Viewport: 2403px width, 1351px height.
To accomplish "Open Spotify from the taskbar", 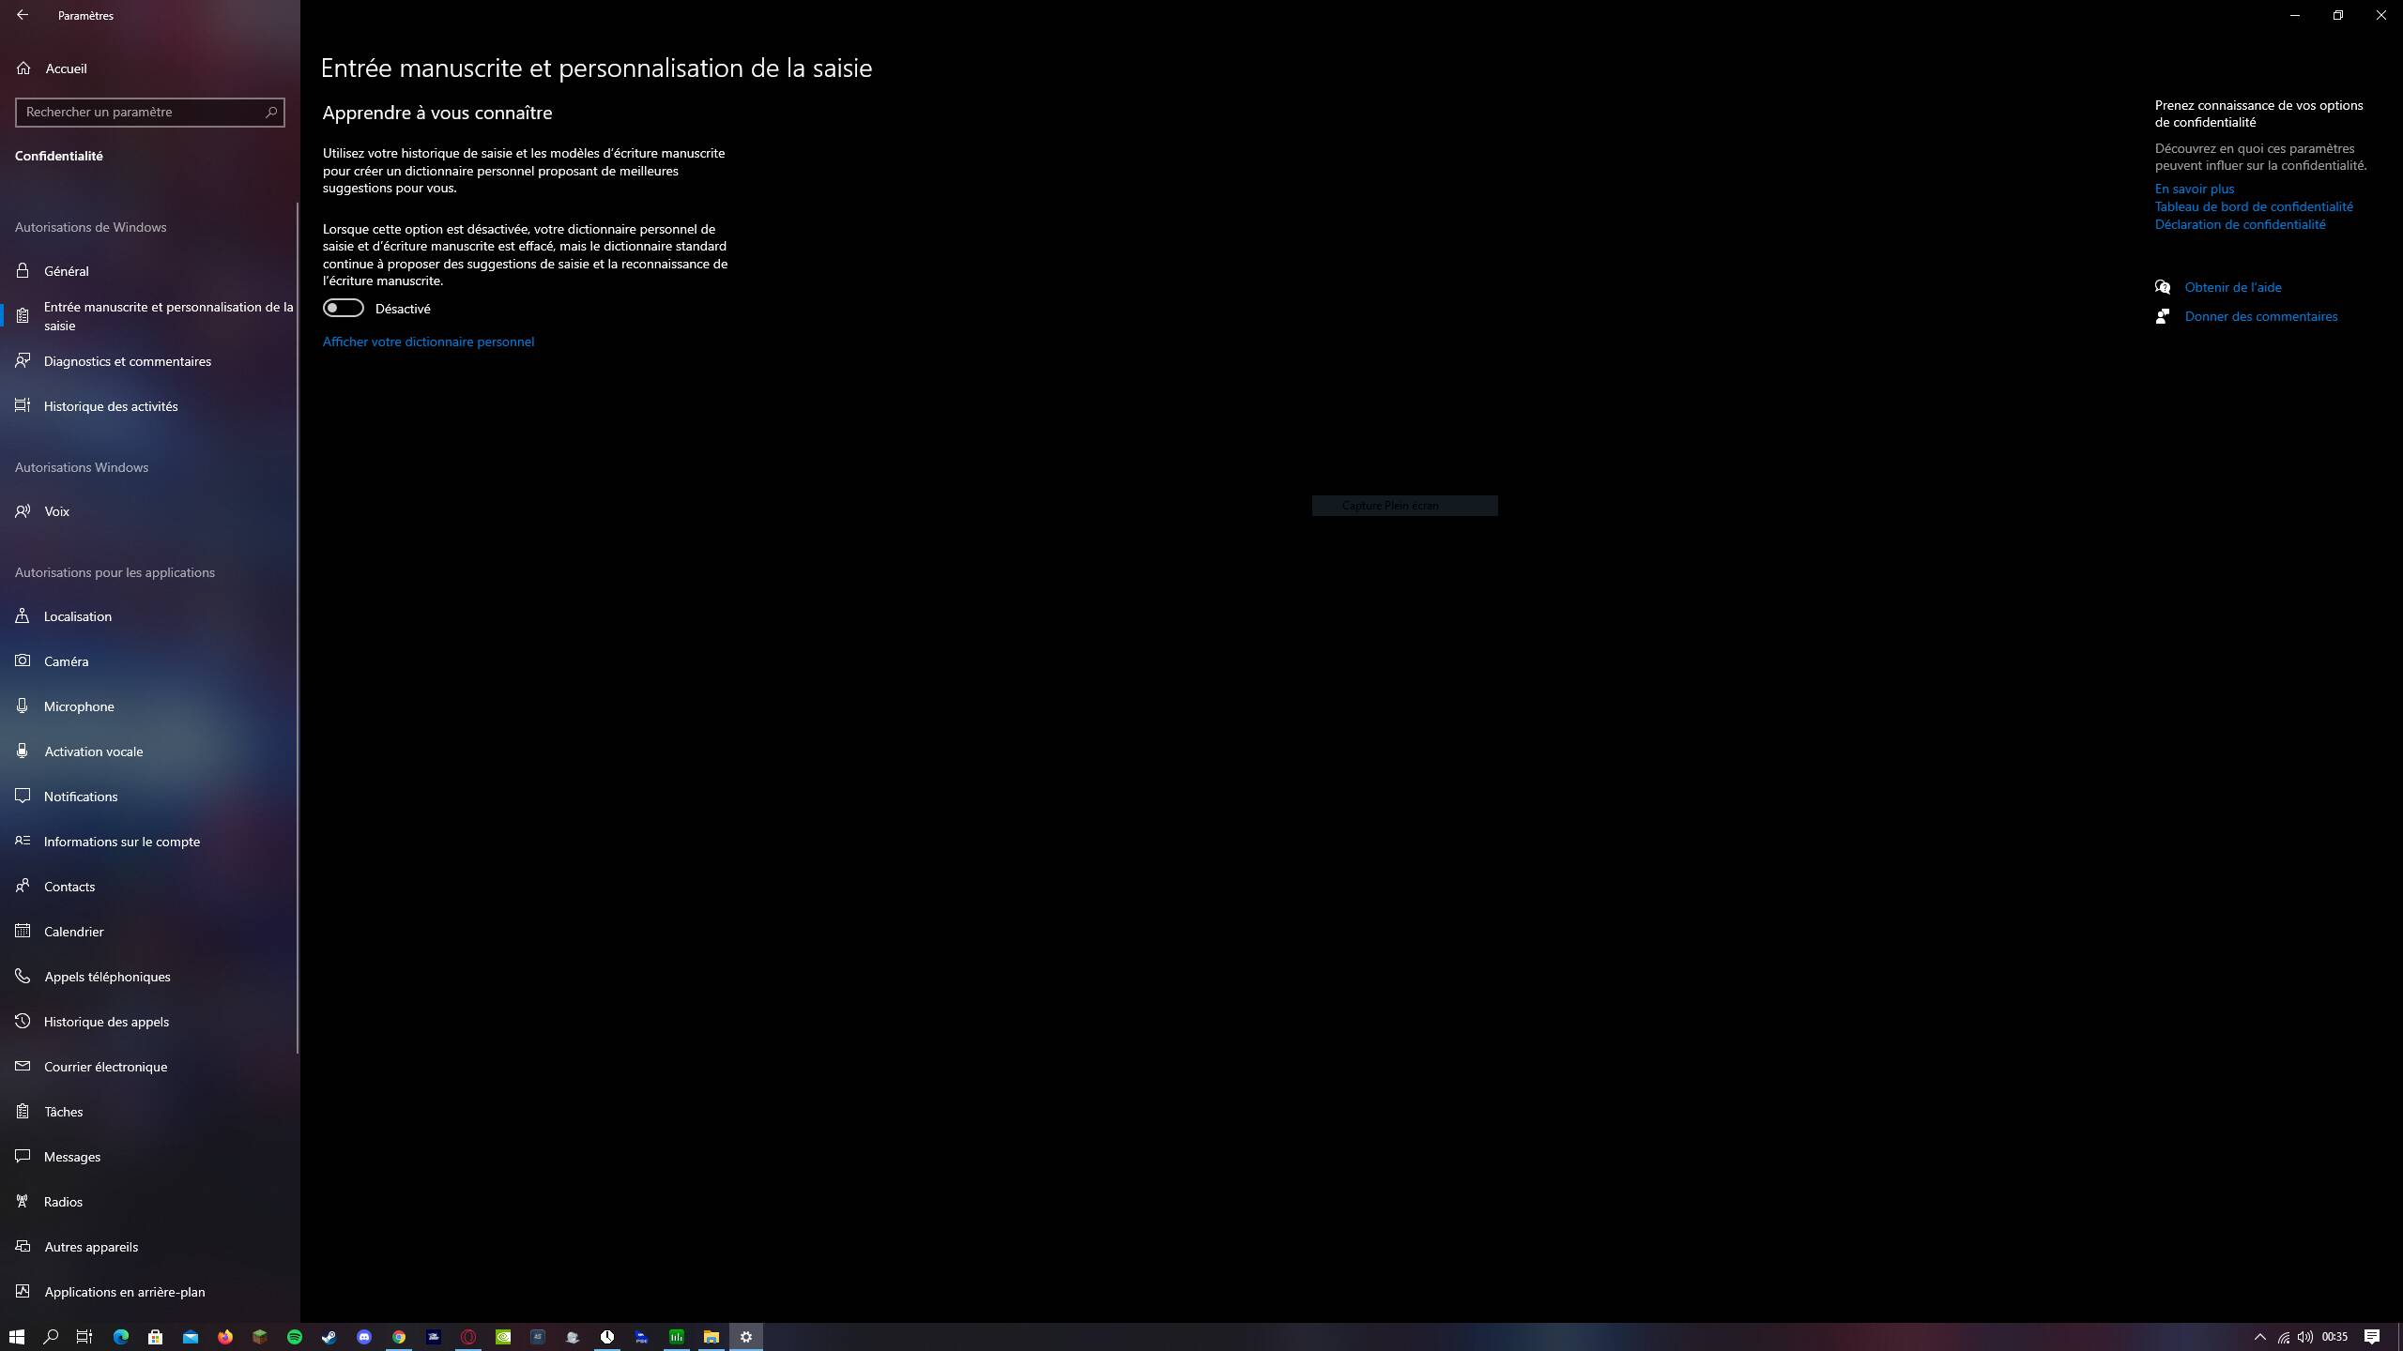I will tap(295, 1337).
